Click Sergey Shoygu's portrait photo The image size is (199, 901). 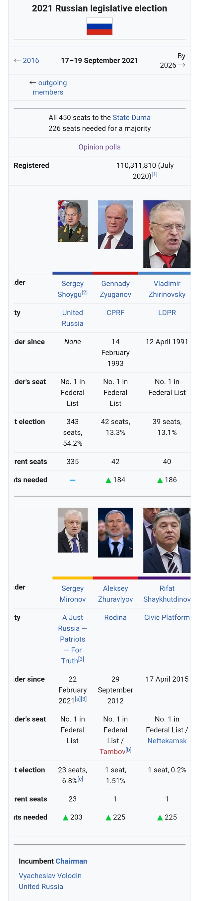[73, 221]
